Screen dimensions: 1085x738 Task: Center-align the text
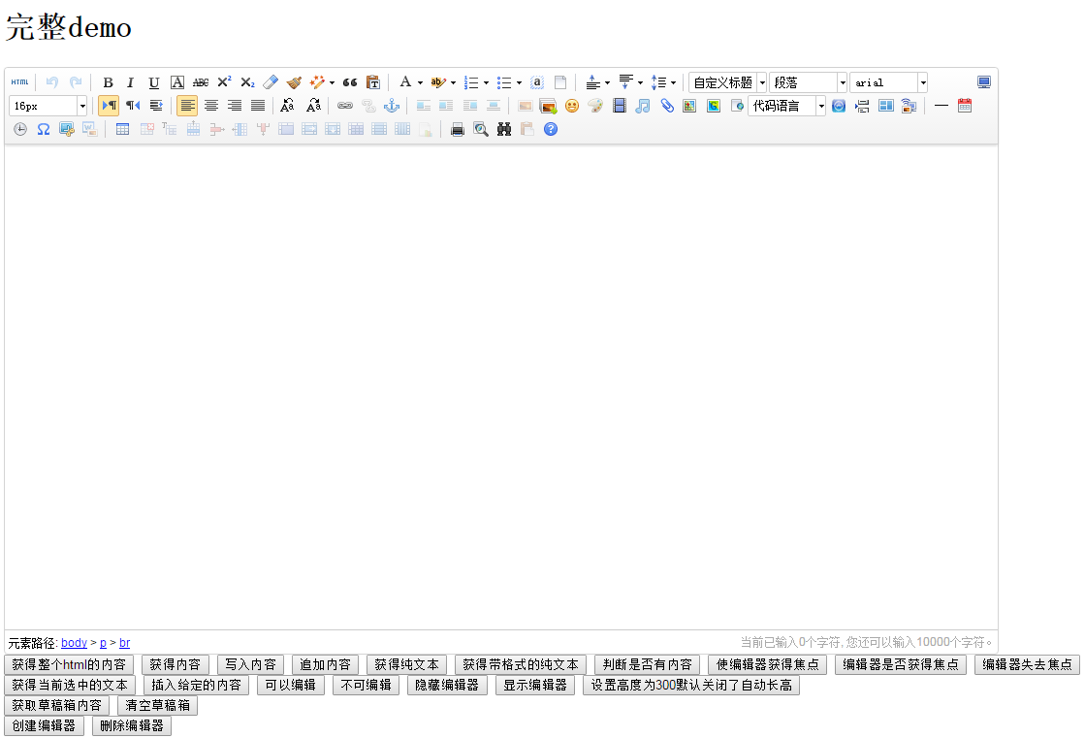211,106
